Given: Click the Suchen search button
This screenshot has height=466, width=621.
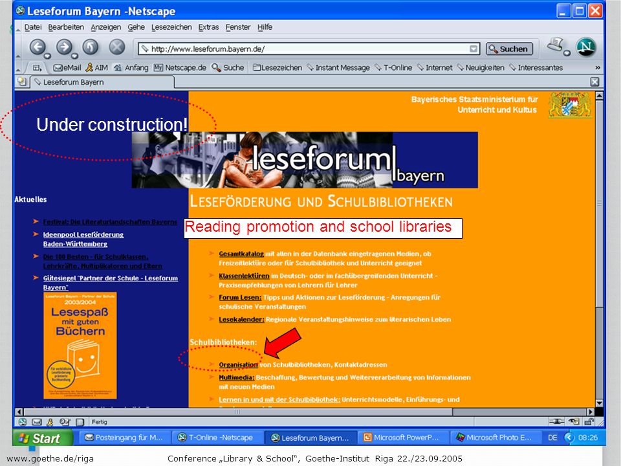Looking at the screenshot, I should 509,49.
